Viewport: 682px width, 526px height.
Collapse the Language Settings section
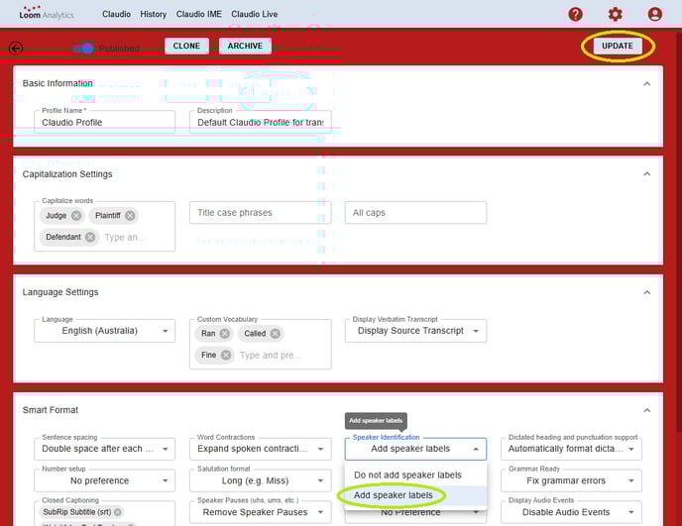(x=646, y=292)
